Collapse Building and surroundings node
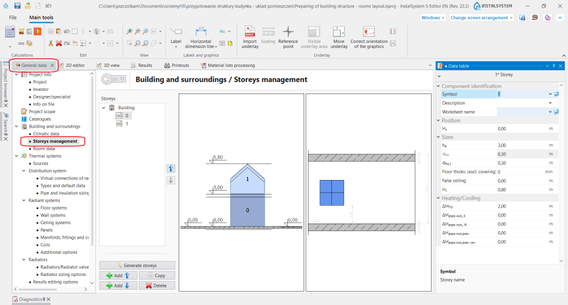The height and width of the screenshot is (305, 568). (16, 126)
